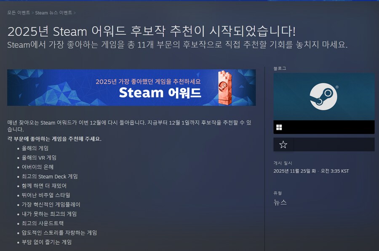
Task: Select the '올해의 VR 게임' category link
Action: click(40, 158)
